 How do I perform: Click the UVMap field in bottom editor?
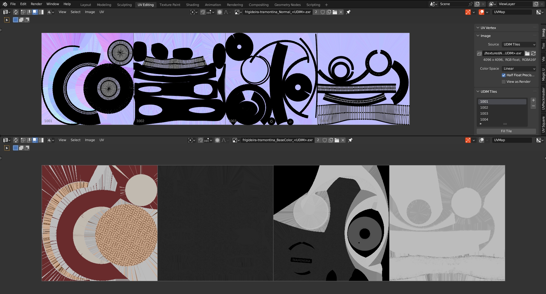click(x=512, y=140)
